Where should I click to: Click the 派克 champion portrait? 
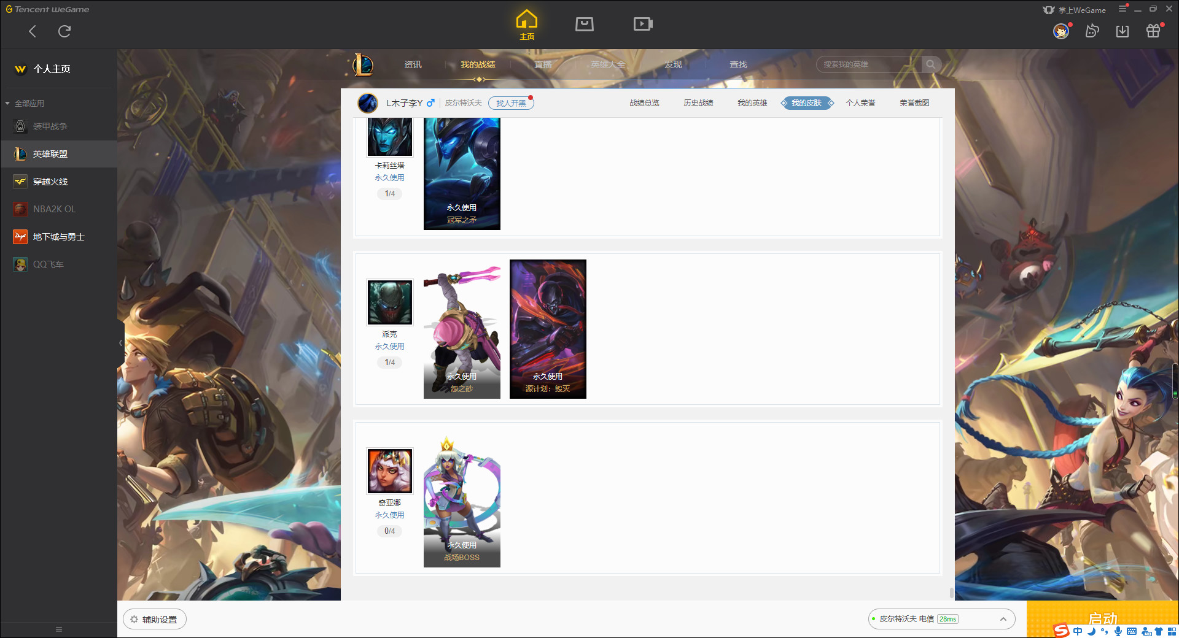point(389,302)
